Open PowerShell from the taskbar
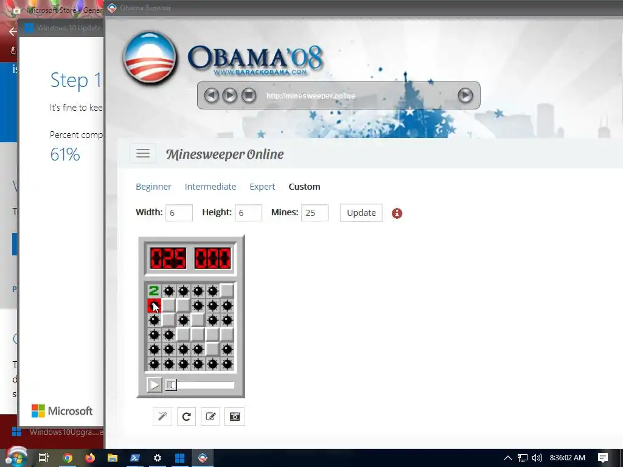The image size is (623, 467). (135, 458)
